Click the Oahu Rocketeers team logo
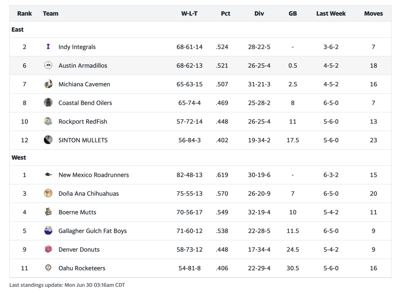The width and height of the screenshot is (401, 292). tap(48, 268)
